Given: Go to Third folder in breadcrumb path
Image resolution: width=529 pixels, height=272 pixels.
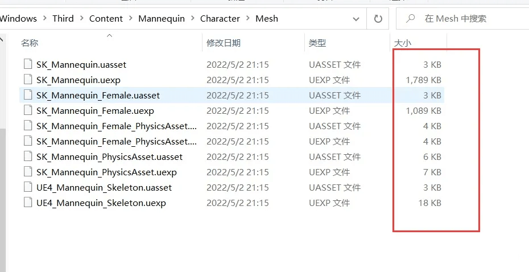Looking at the screenshot, I should coord(63,19).
